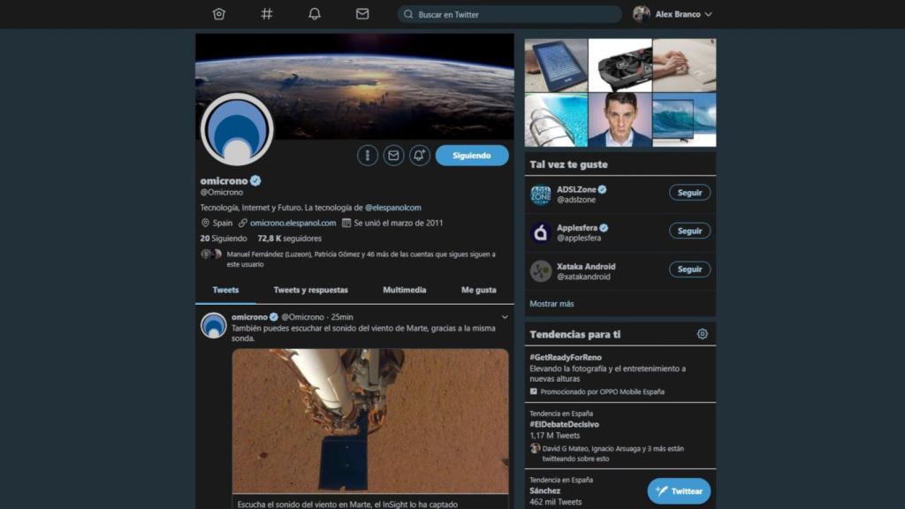Unfollow by clicking the Siguiendo button
Screen dimensions: 905x509
471,155
